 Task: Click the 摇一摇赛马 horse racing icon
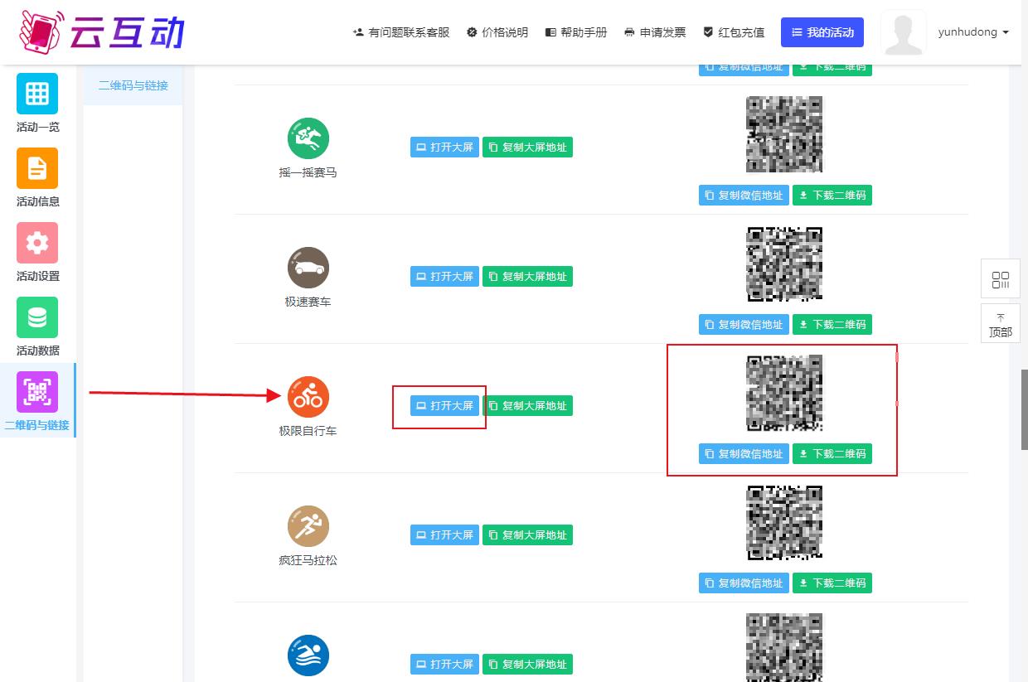pos(308,138)
